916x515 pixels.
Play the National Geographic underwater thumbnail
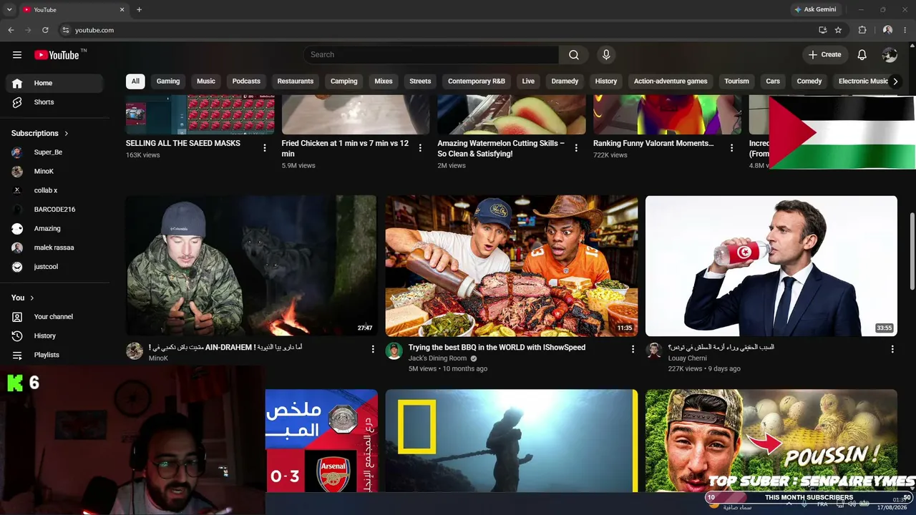[512, 441]
